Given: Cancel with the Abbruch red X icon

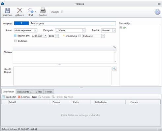Looking at the screenshot, I should click(x=20, y=11).
